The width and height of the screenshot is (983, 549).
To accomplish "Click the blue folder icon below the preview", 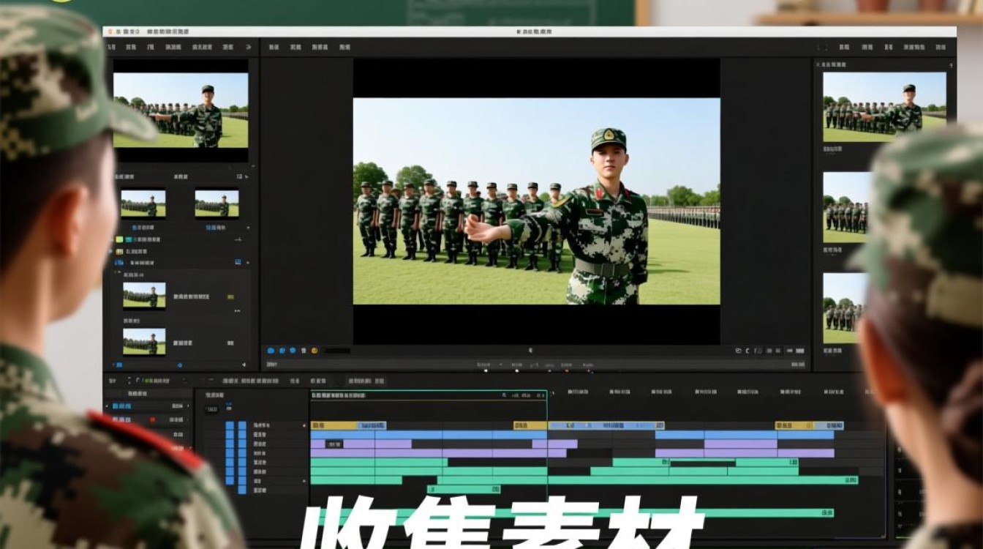I will point(271,351).
